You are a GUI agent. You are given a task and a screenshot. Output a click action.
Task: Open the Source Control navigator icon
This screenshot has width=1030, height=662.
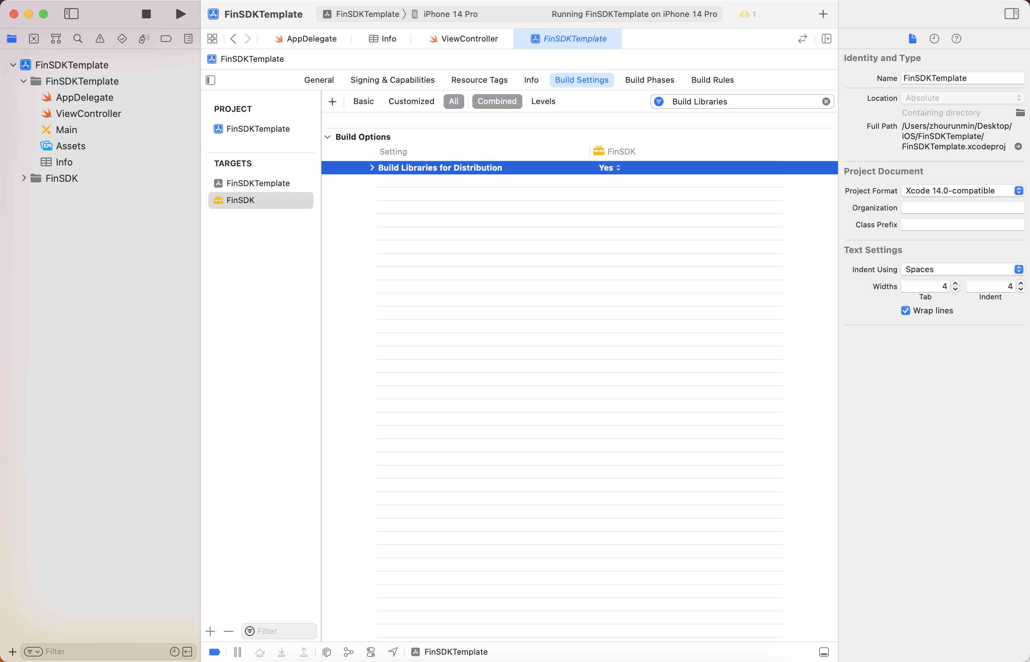click(33, 39)
